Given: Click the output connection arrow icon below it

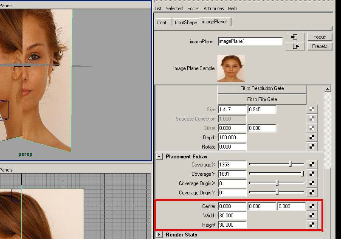Looking at the screenshot, I should [295, 46].
